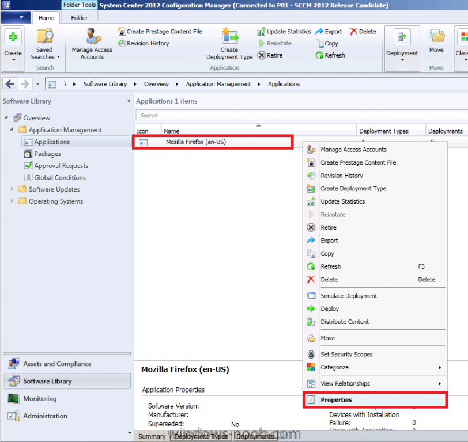Choose Revision History in context menu
The image size is (468, 442).
[x=375, y=176]
